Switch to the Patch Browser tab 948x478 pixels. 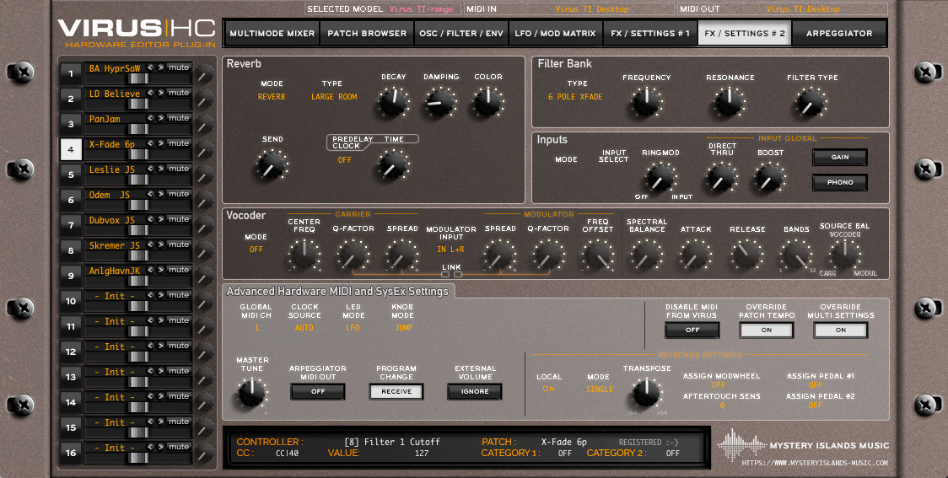(x=367, y=33)
